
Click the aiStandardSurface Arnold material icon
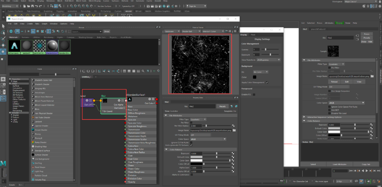(14, 46)
